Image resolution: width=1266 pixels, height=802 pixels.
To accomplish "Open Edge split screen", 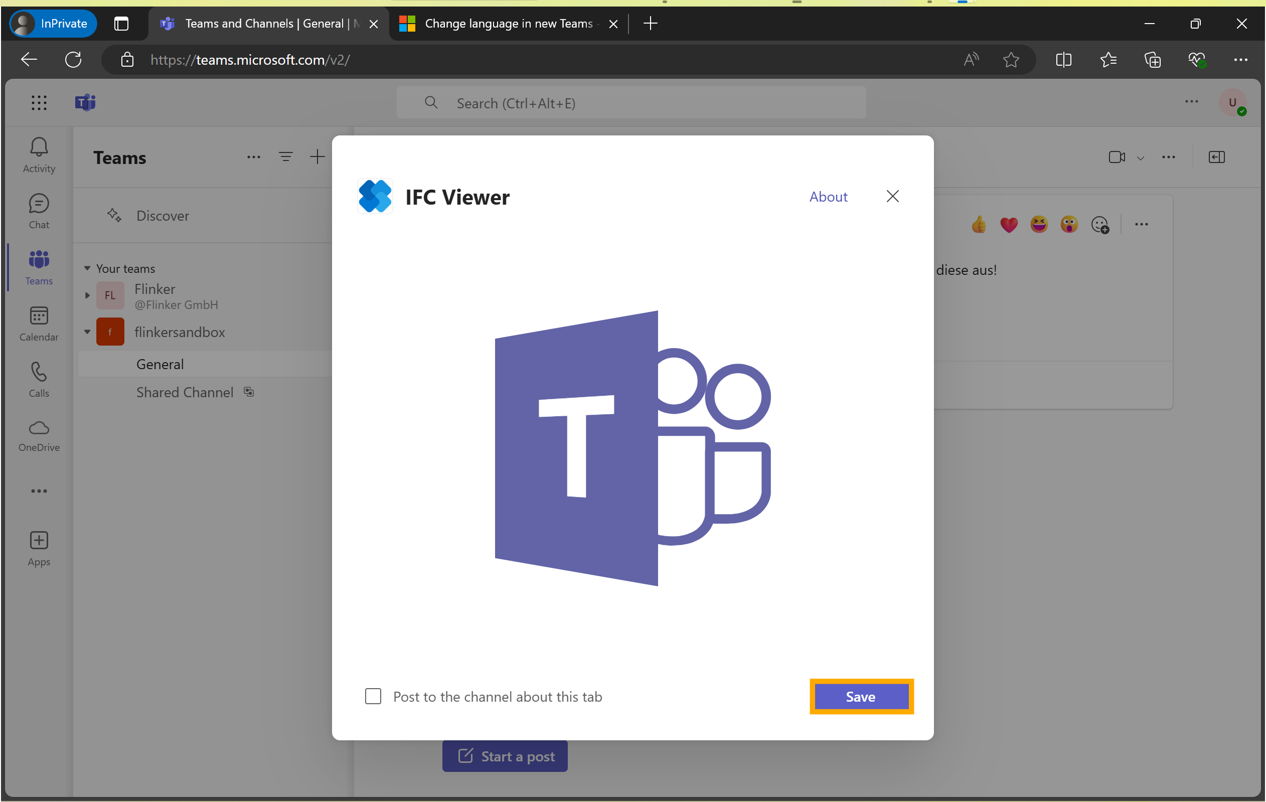I will point(1063,60).
